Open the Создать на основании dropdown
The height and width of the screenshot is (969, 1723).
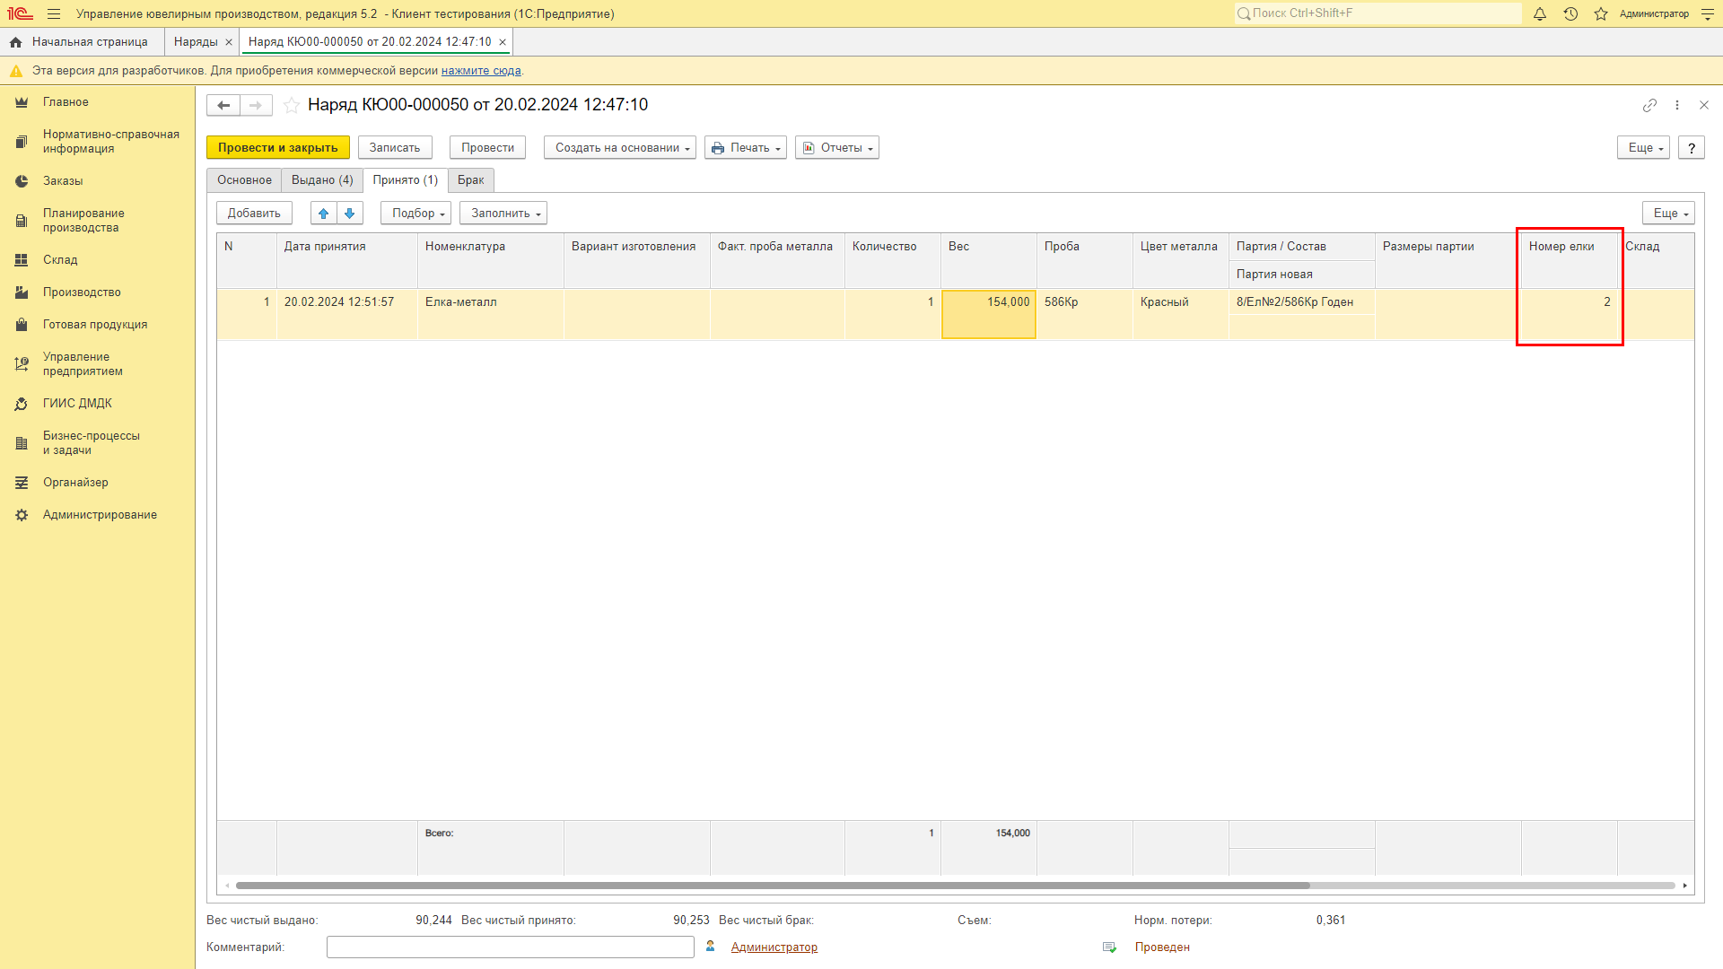coord(620,148)
